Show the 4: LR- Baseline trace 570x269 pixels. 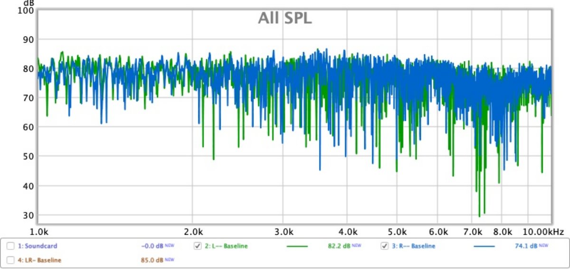(10, 260)
